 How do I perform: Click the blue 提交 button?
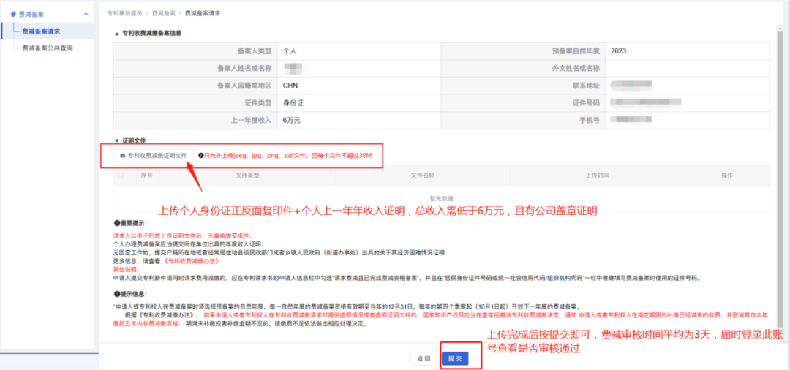coord(455,358)
